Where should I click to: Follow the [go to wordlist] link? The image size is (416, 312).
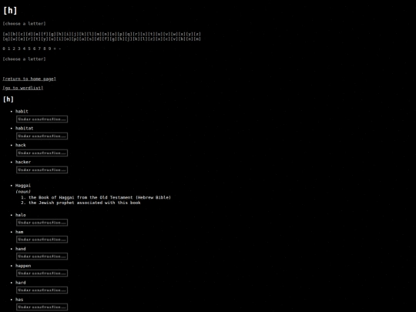(x=23, y=88)
